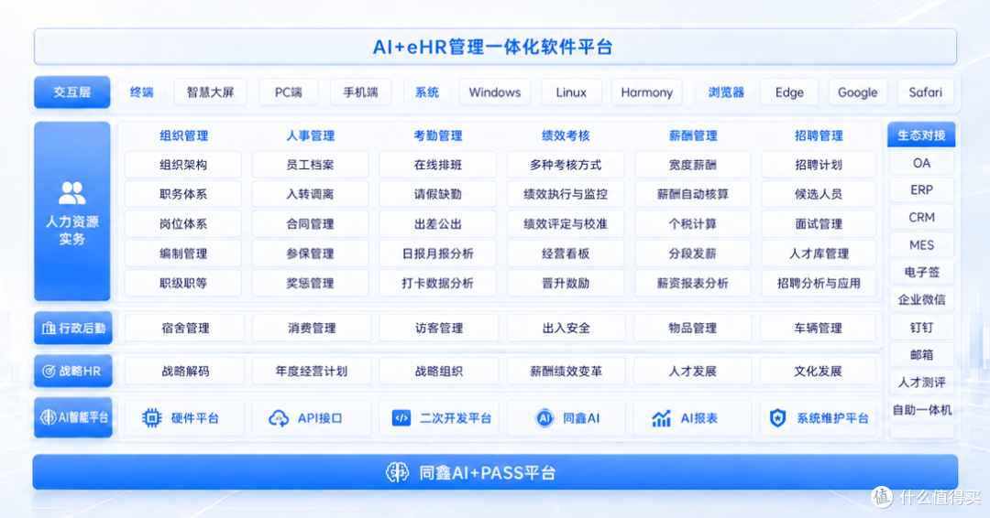Open the 招聘分析与应用 cell
This screenshot has width=990, height=518.
coord(819,283)
